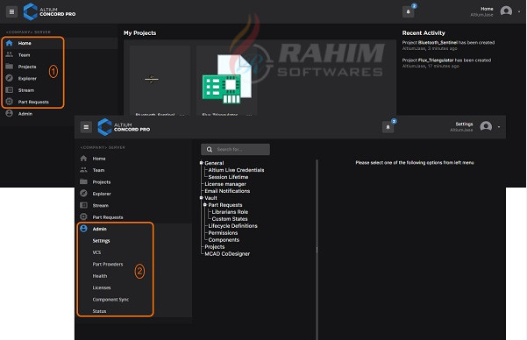This screenshot has width=527, height=340.
Task: Click the Part Requests chip icon in the Settings window
Action: click(83, 216)
